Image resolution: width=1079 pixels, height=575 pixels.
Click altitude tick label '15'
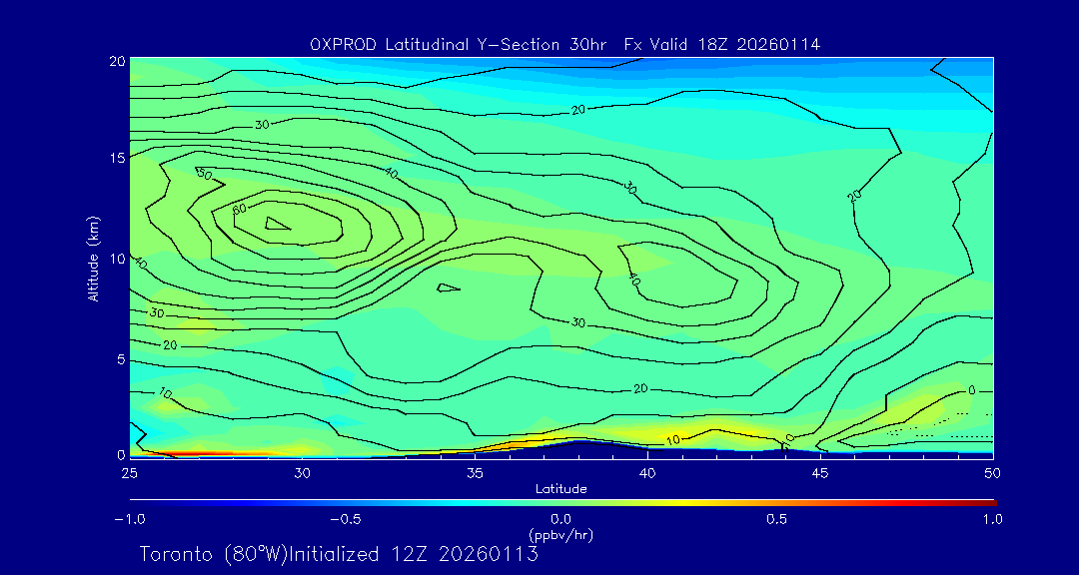[x=116, y=158]
